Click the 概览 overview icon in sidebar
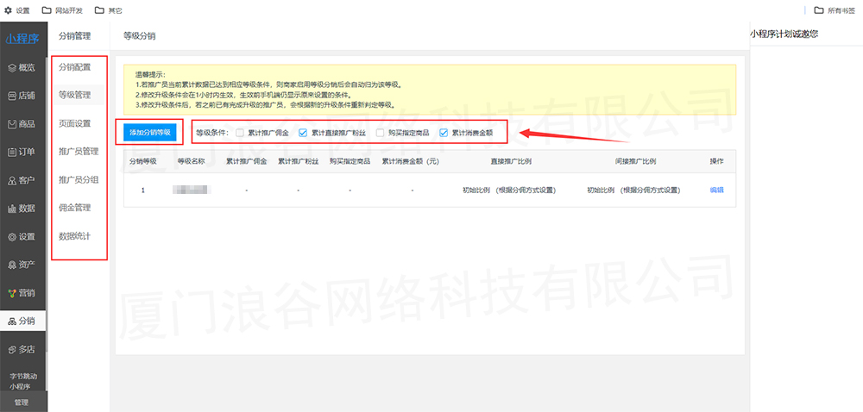Viewport: 863px width, 412px height. (x=11, y=68)
